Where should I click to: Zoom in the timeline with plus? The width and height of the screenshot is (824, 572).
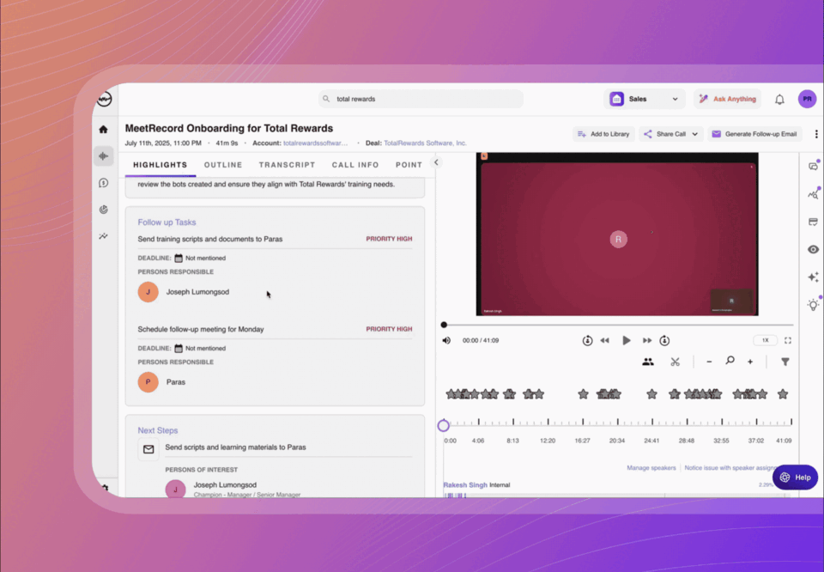(x=750, y=362)
